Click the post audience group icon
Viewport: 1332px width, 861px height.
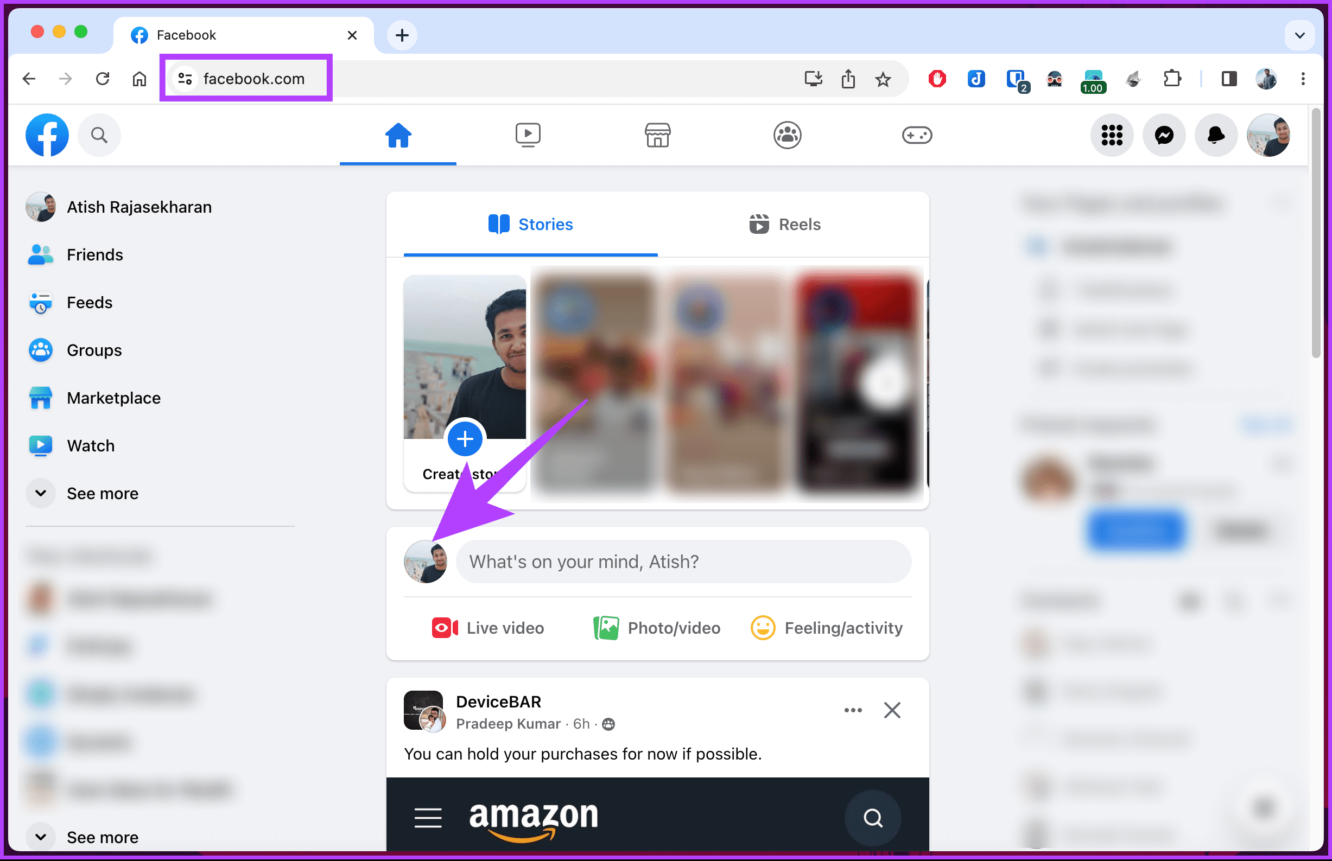[608, 724]
